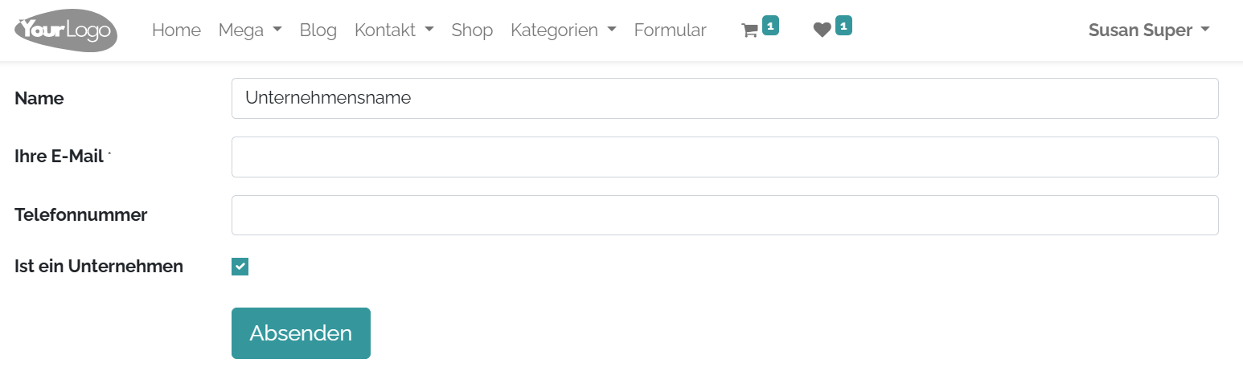
Task: Navigate to the Blog menu item
Action: coord(318,31)
